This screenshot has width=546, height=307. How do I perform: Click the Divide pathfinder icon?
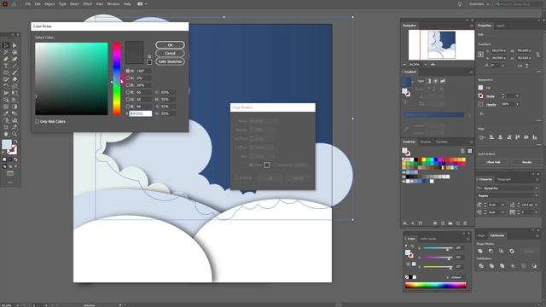coord(481,266)
